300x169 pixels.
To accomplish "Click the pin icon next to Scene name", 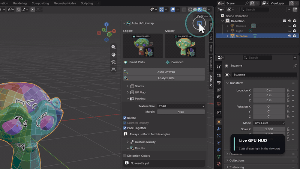I will coord(247,3).
